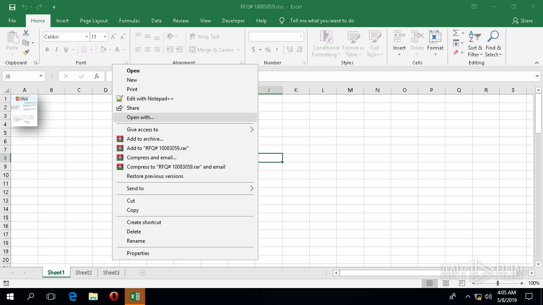The height and width of the screenshot is (305, 543).
Task: Switch to the Insert ribbon tab
Action: [62, 21]
